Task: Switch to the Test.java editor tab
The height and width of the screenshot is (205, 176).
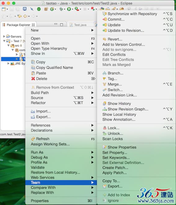Action: click(x=80, y=25)
